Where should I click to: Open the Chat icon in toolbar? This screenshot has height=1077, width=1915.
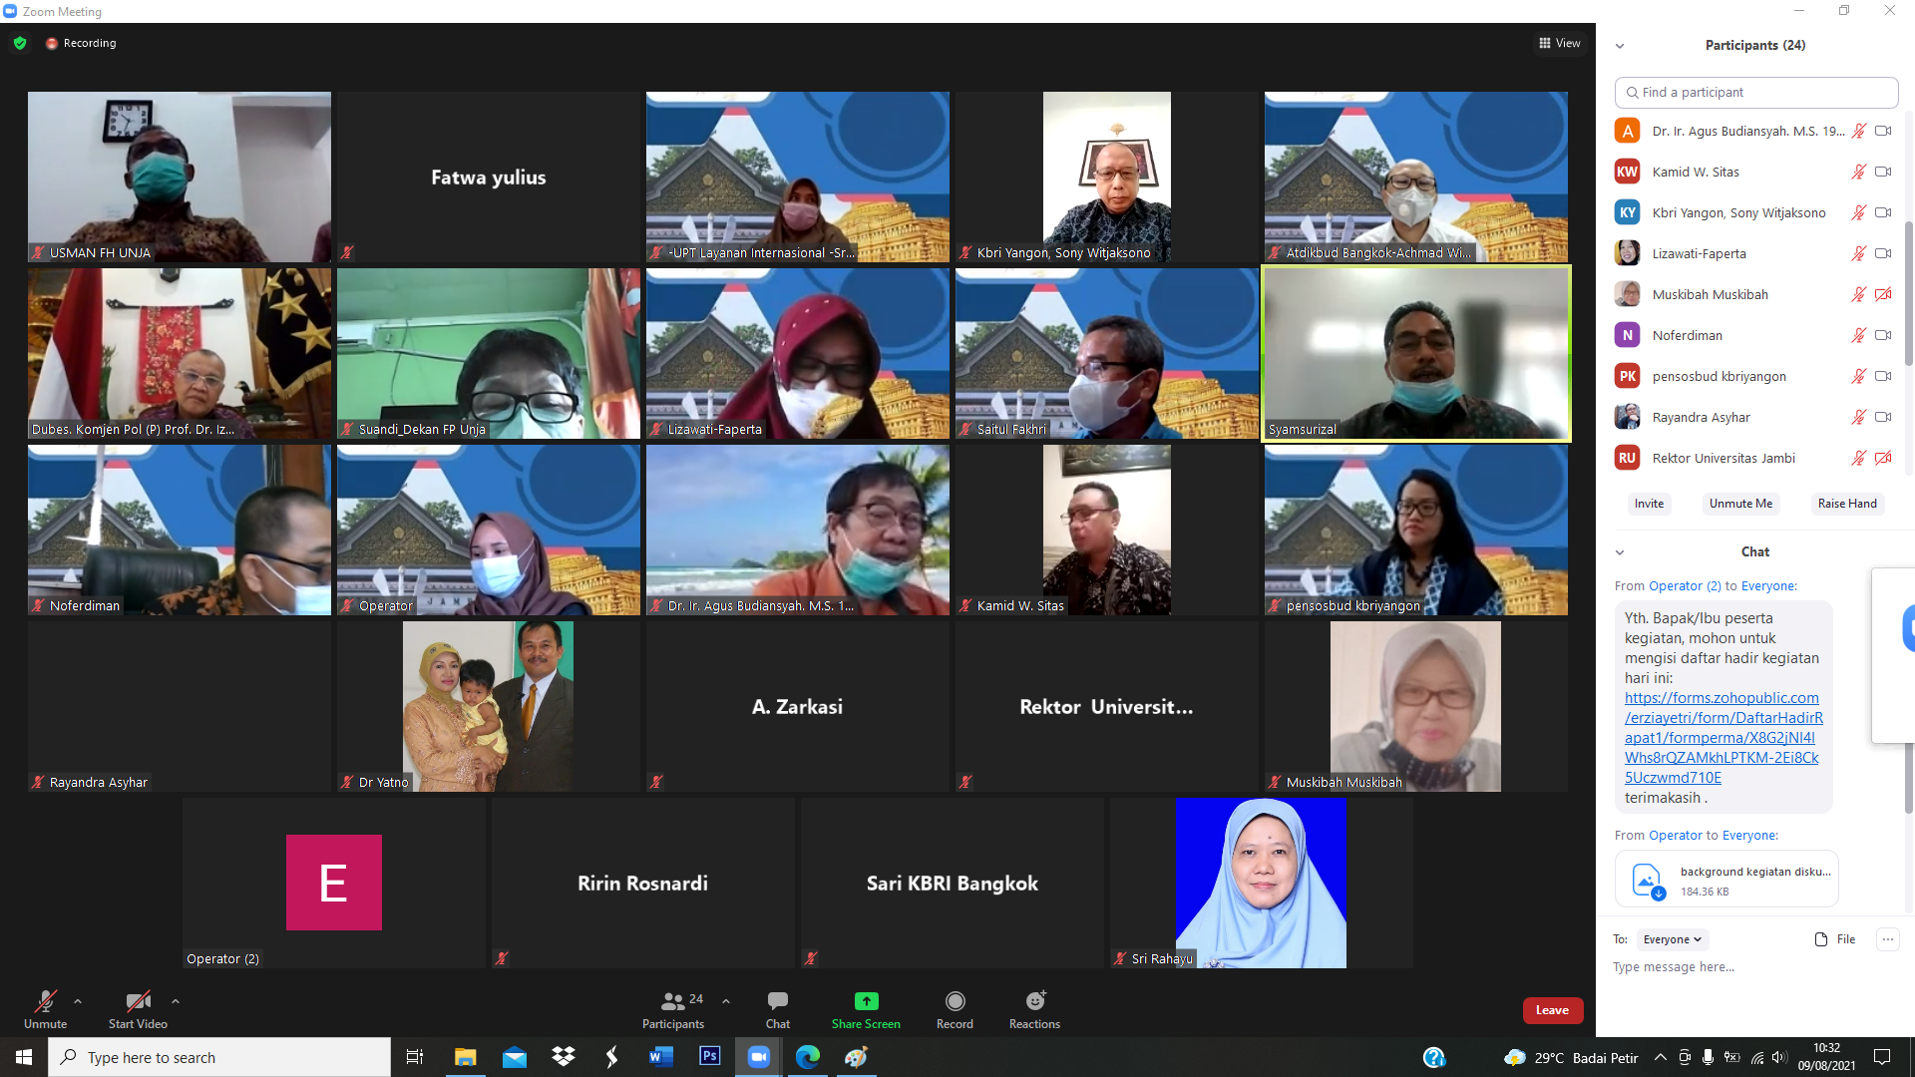click(x=777, y=1002)
